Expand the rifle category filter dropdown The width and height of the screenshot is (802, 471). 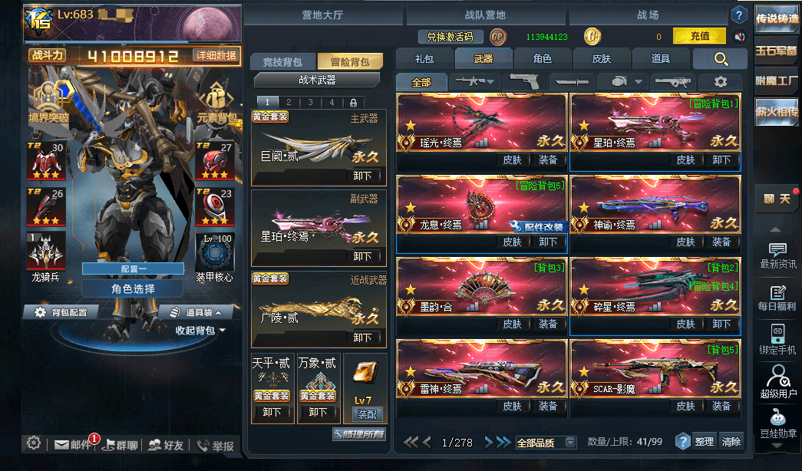[x=490, y=82]
